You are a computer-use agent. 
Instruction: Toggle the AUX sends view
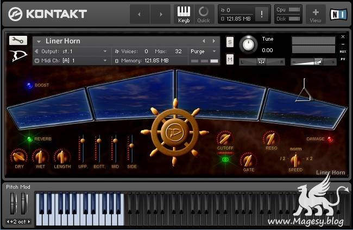(x=343, y=52)
